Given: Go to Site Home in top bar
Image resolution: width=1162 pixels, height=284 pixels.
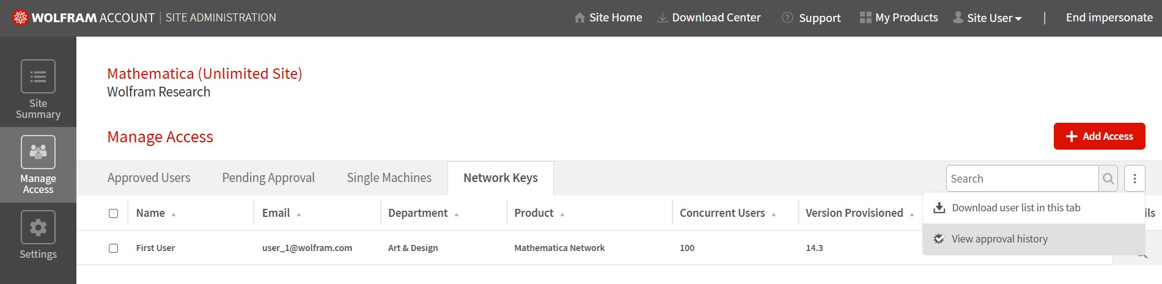Looking at the screenshot, I should click(608, 18).
